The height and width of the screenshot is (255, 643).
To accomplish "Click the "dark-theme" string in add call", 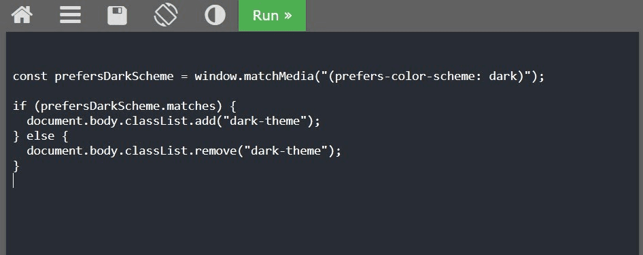I will 264,121.
